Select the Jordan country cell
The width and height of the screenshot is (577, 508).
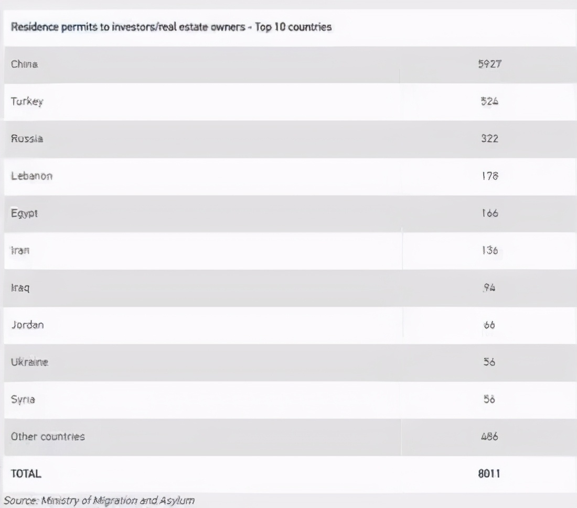pos(27,325)
